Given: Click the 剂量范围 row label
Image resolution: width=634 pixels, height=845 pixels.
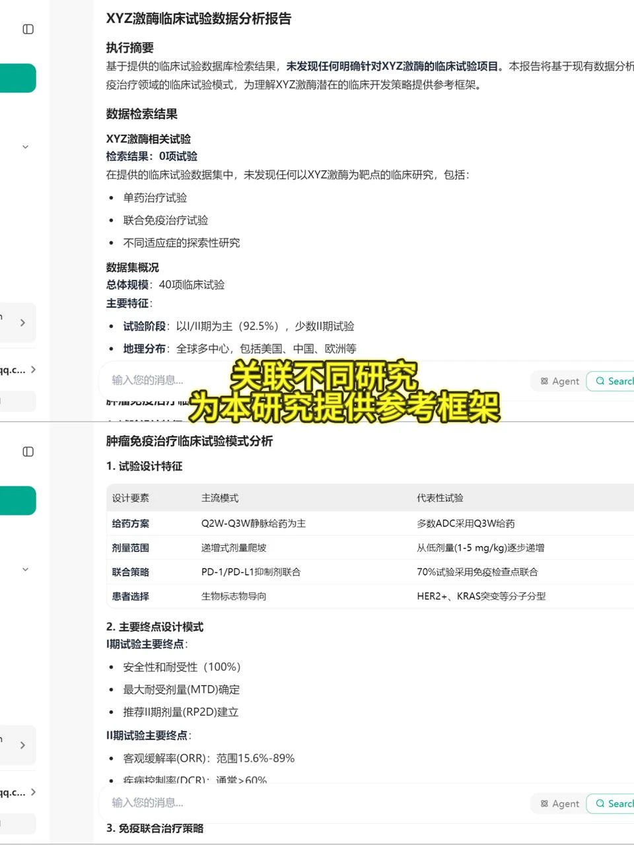Looking at the screenshot, I should [131, 548].
